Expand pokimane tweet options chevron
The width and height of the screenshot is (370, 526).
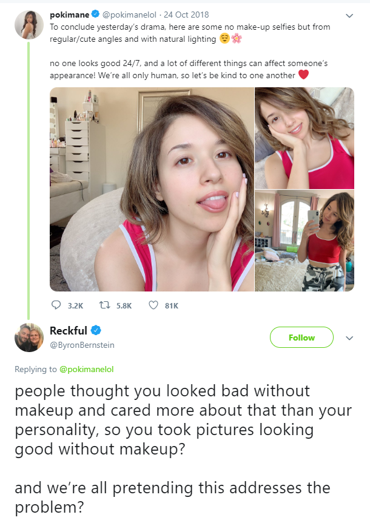point(349,16)
